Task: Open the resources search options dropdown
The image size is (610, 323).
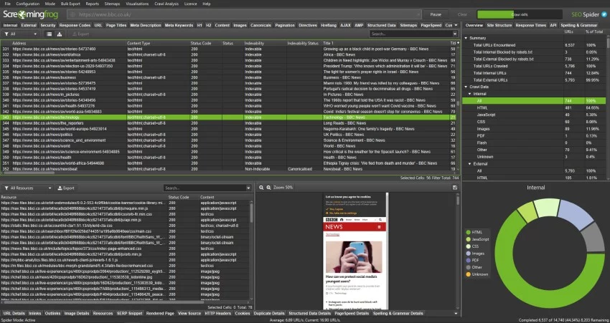Action: [x=248, y=188]
